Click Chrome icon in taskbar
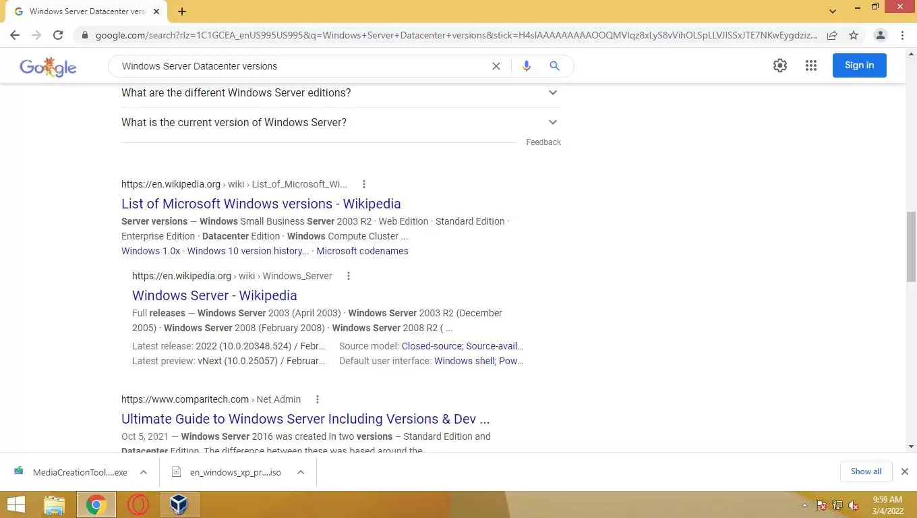Viewport: 917px width, 518px height. coord(96,505)
